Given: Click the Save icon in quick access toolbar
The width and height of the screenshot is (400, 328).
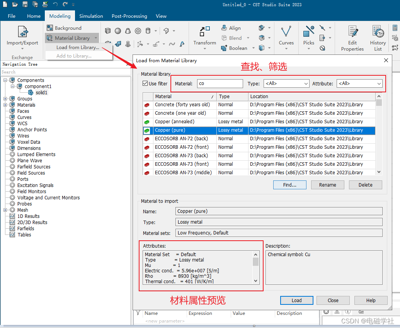Looking at the screenshot, I should (x=25, y=4).
